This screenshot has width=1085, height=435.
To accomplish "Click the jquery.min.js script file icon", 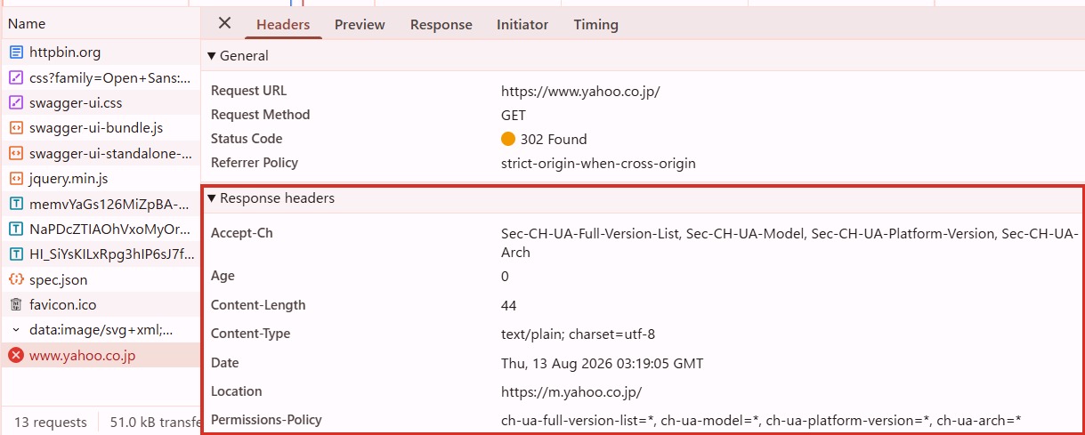I will click(x=15, y=179).
